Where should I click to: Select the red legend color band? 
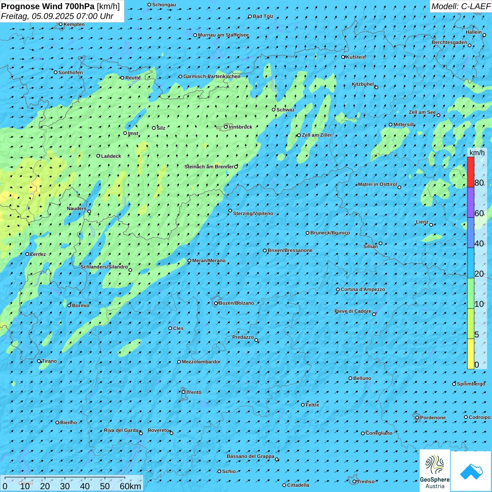point(471,172)
